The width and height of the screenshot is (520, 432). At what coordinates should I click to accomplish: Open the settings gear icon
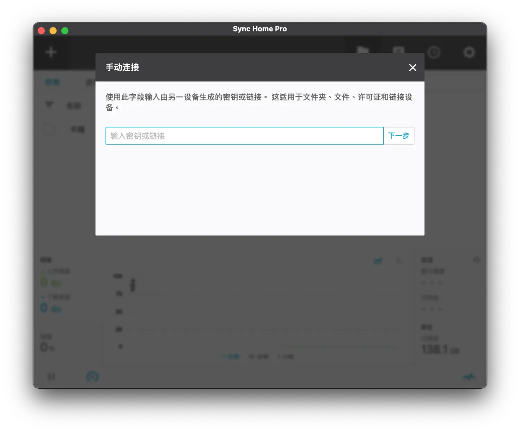click(469, 52)
